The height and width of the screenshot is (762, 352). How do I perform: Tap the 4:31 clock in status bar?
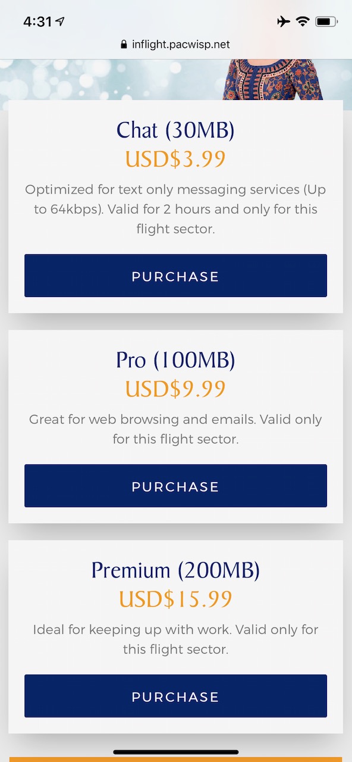click(x=37, y=22)
